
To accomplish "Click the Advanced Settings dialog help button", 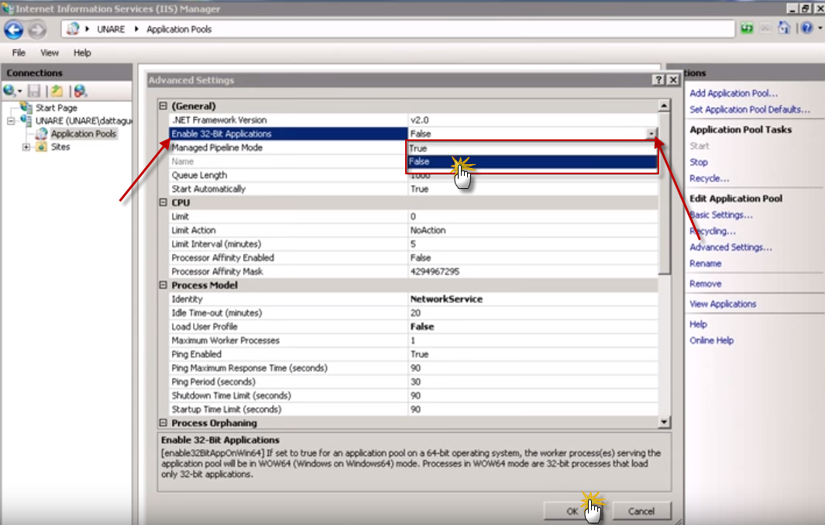I will pos(658,80).
